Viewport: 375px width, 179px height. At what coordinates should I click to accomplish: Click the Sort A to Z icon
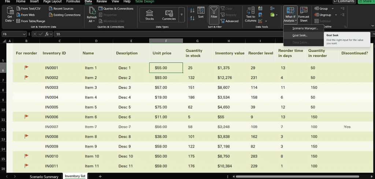[x=192, y=10]
